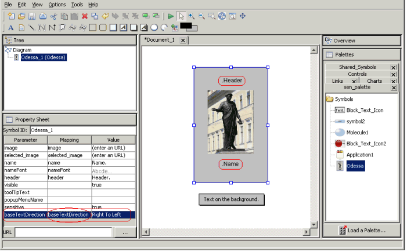Click the black foreground color swatch
The width and height of the screenshot is (407, 252).
[x=186, y=26]
